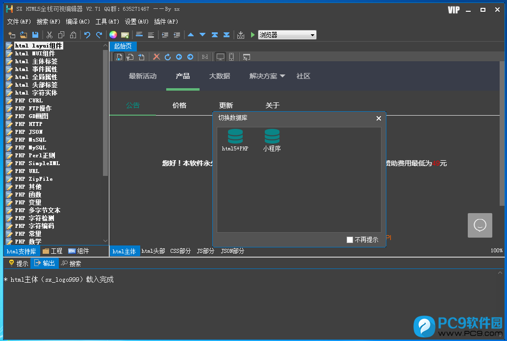Open the 浏览器 dropdown
The width and height of the screenshot is (507, 341).
click(287, 35)
